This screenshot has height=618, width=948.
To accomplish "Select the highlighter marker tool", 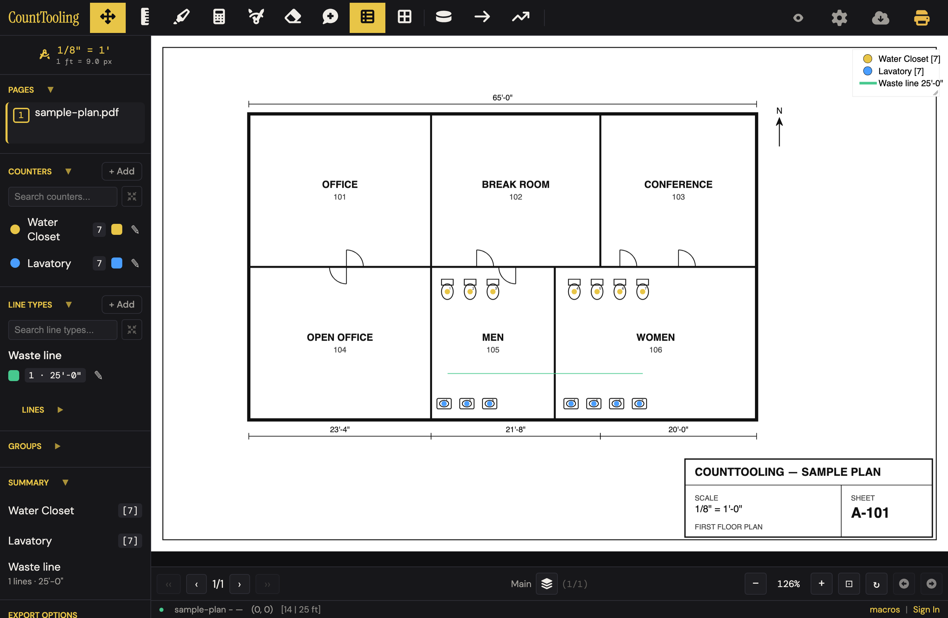I will coord(182,18).
